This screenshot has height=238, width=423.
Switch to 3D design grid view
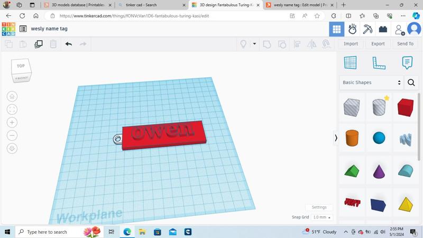coord(337,29)
